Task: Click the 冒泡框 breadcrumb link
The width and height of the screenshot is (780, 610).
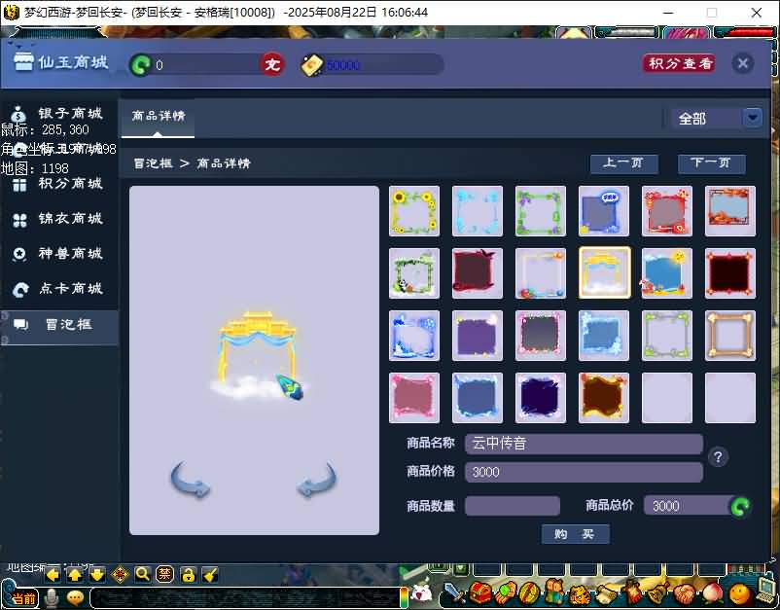Action: 151,163
